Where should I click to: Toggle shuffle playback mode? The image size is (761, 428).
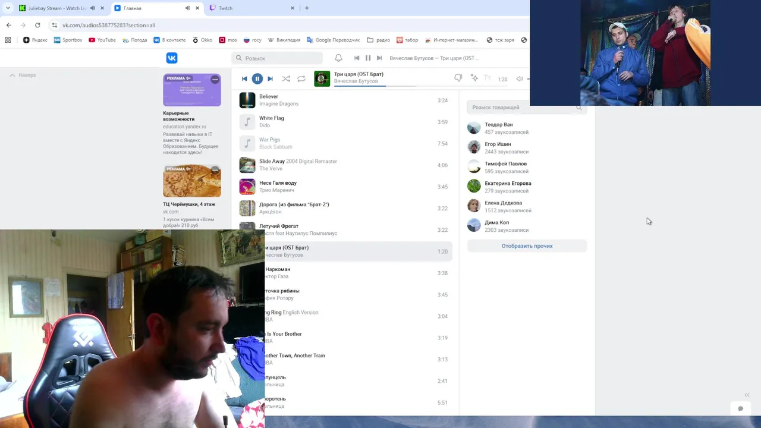click(286, 78)
